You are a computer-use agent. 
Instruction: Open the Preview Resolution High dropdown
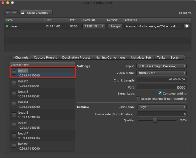162,107
